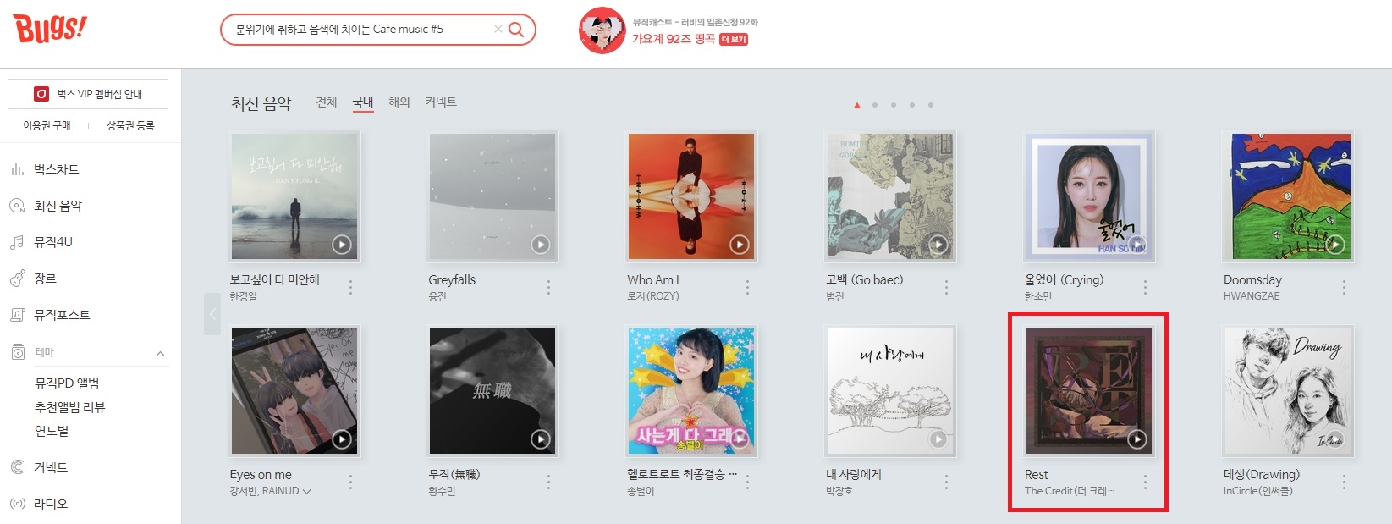Screen dimensions: 1392x524
Task: Collapse the 테마 section chevron
Action: click(160, 353)
